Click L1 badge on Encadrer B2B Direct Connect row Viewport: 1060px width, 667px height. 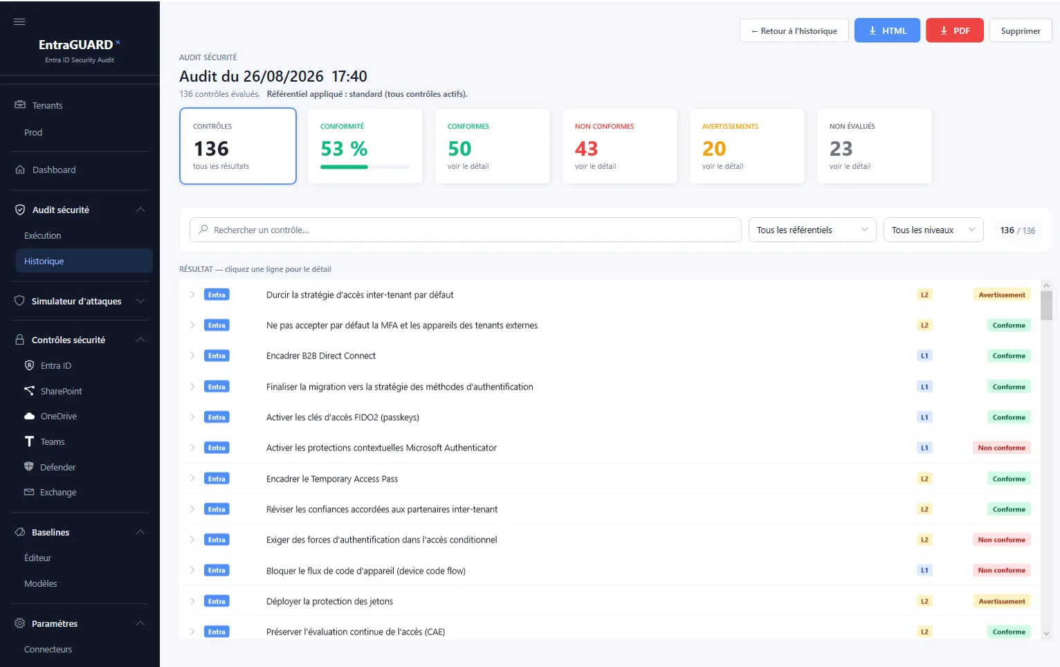pos(924,356)
